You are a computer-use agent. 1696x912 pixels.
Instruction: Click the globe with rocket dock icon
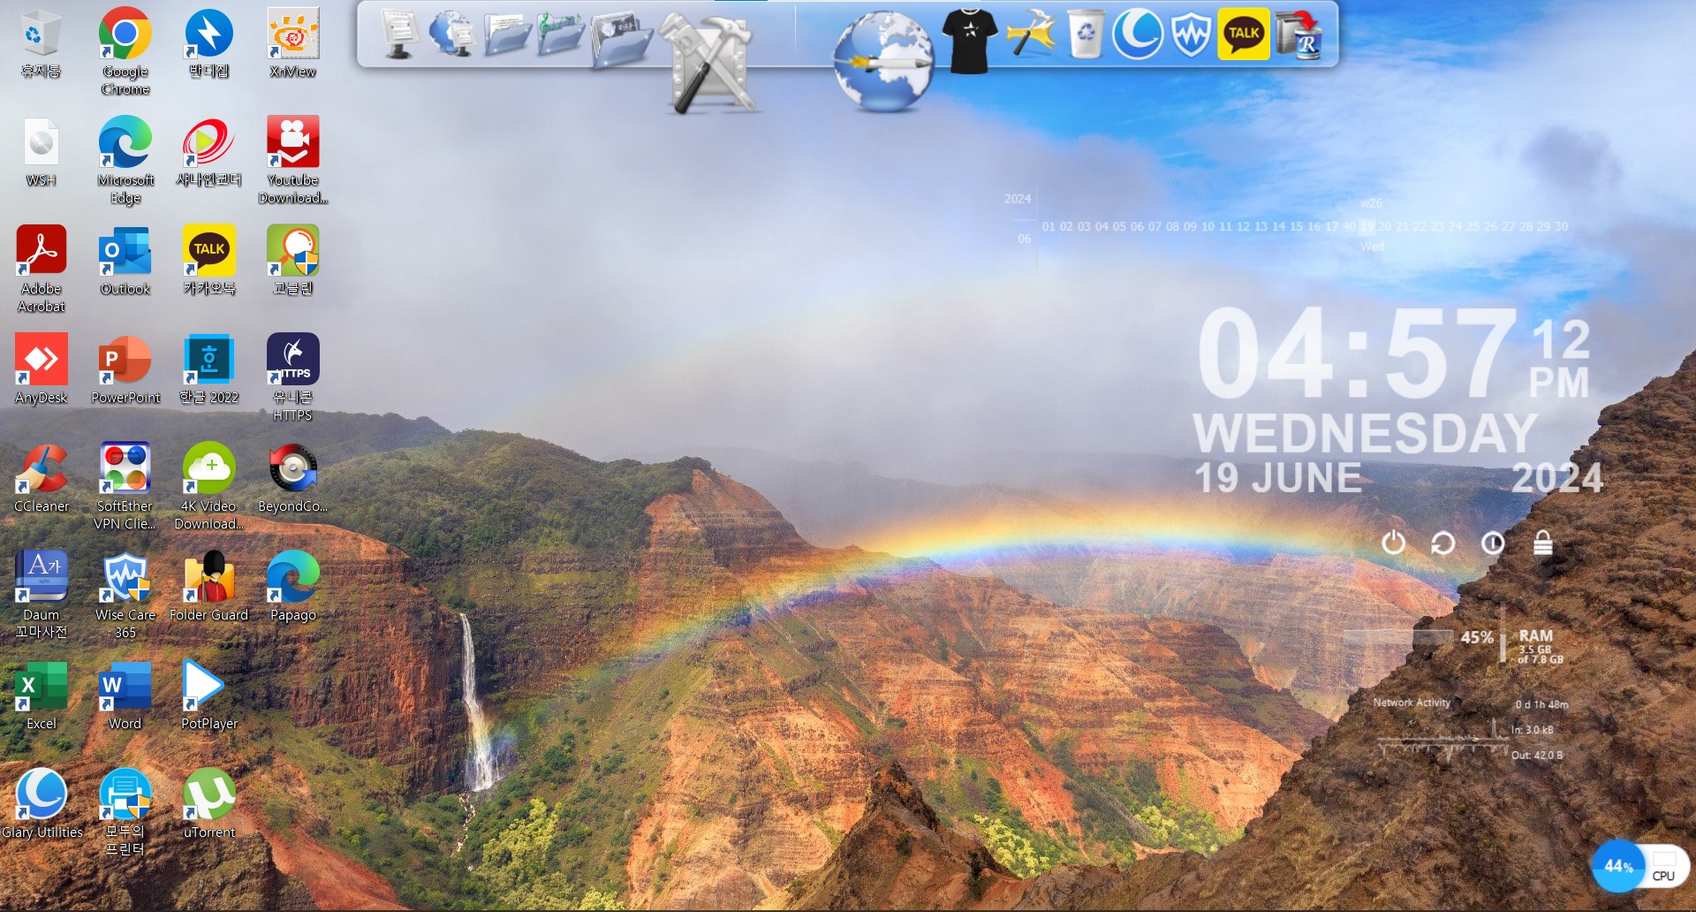pyautogui.click(x=883, y=60)
